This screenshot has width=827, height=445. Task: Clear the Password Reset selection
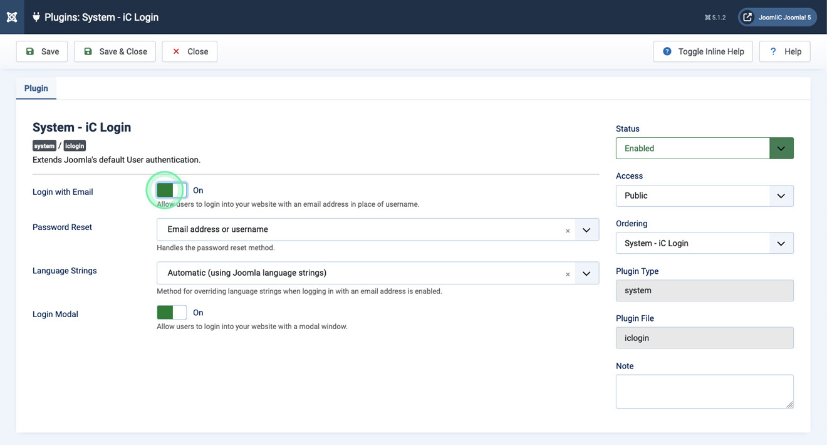pyautogui.click(x=568, y=231)
